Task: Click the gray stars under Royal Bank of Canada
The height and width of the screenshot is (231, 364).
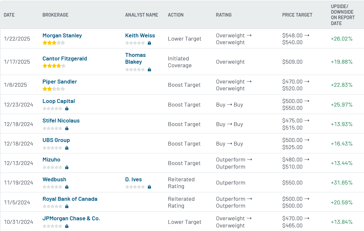Action: (52, 206)
